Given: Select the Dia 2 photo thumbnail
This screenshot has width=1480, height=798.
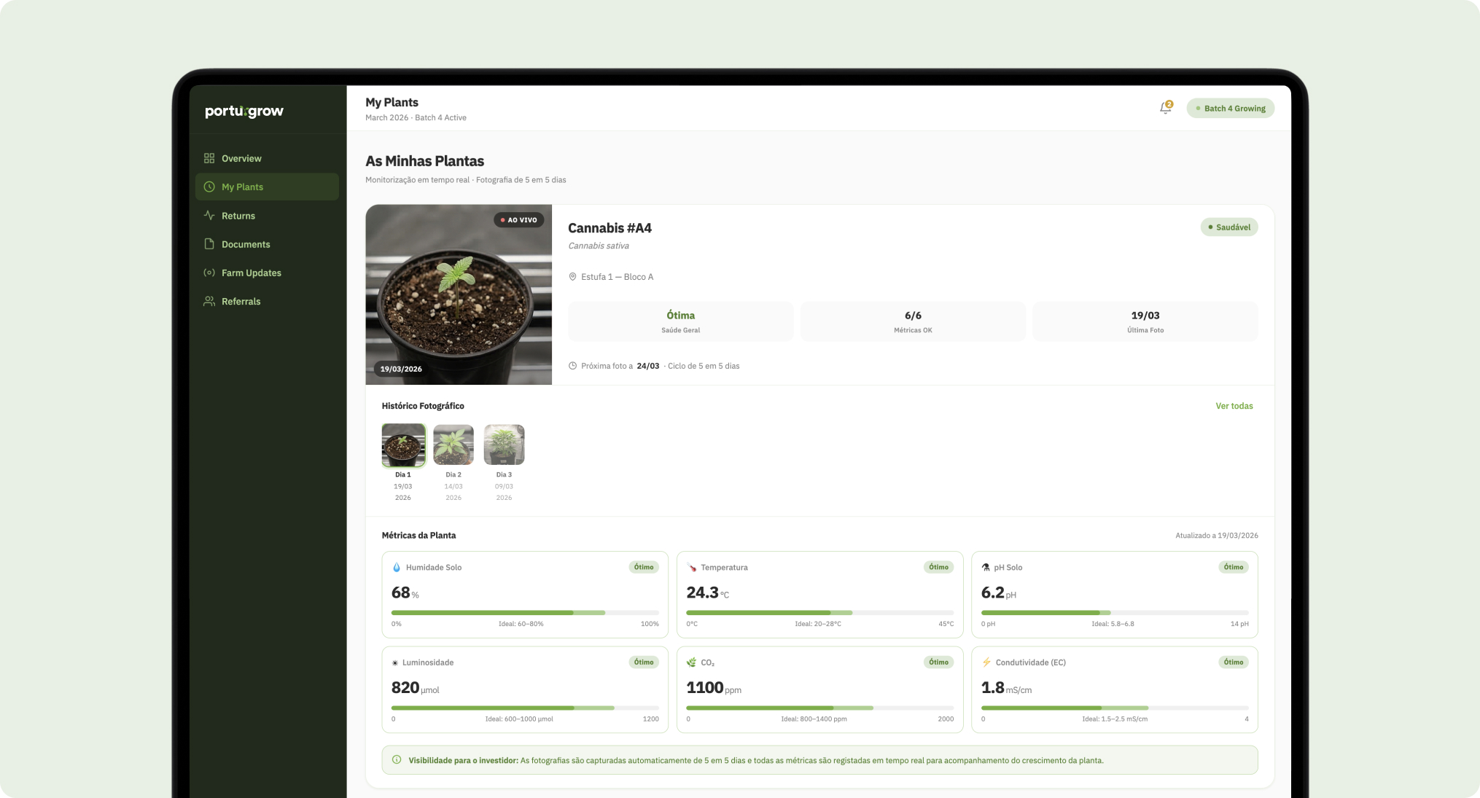Looking at the screenshot, I should pyautogui.click(x=453, y=443).
